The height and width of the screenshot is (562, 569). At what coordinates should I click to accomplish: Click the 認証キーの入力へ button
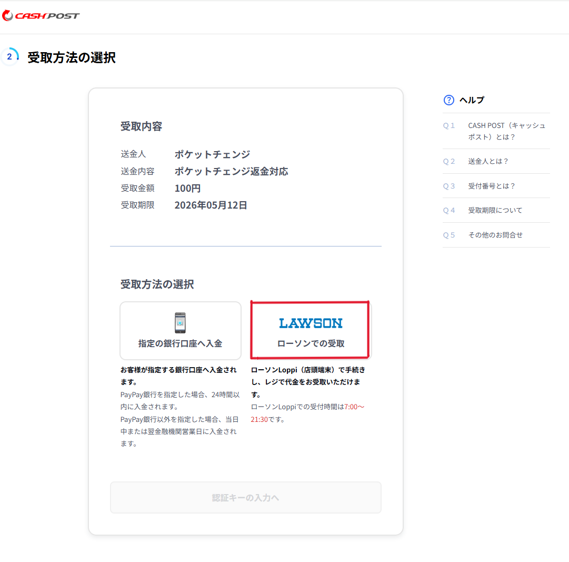coord(246,497)
